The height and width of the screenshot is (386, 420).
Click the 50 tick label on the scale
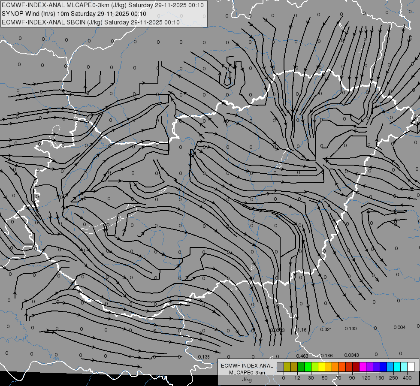tap(325, 378)
